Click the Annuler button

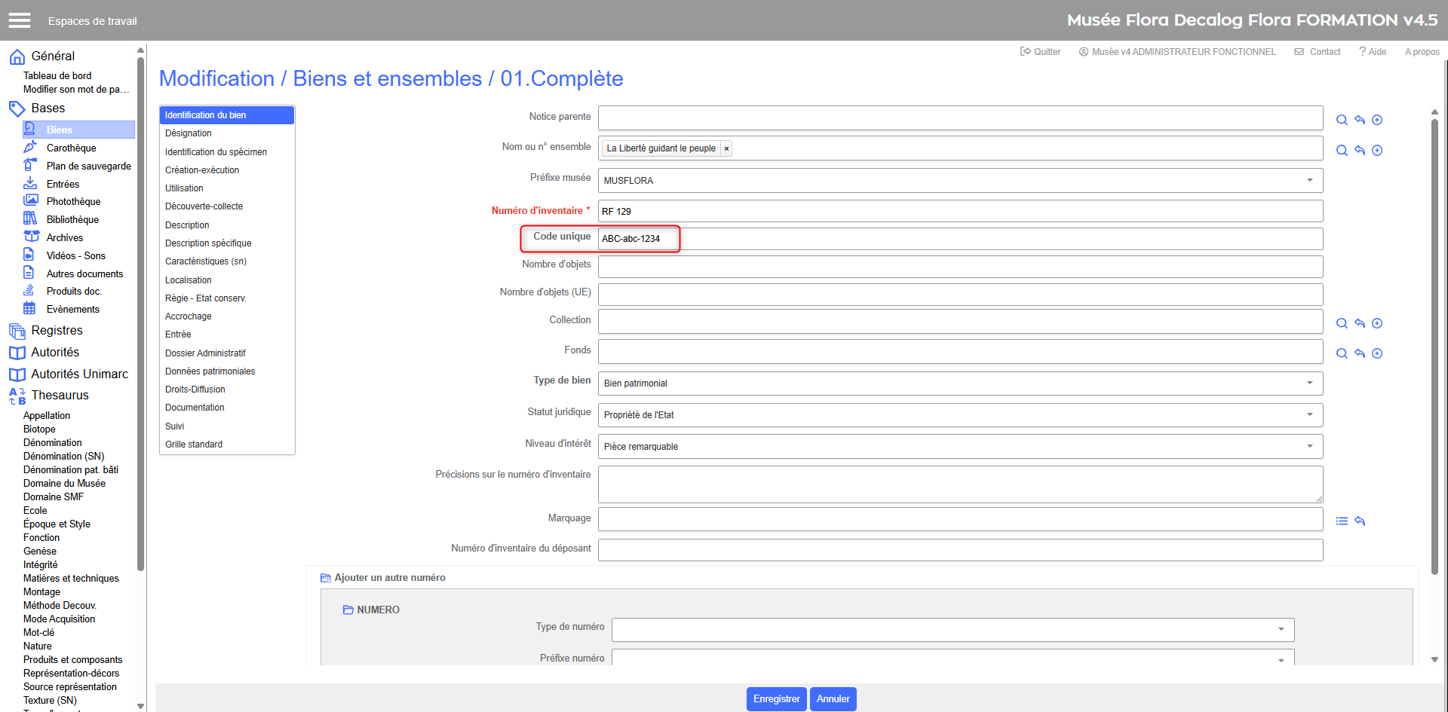[x=833, y=699]
